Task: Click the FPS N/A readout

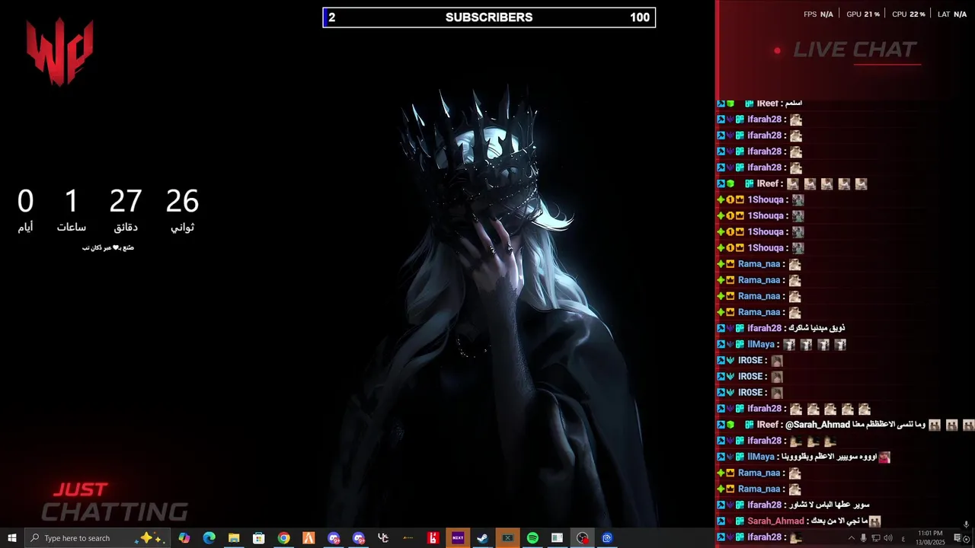Action: (x=818, y=14)
